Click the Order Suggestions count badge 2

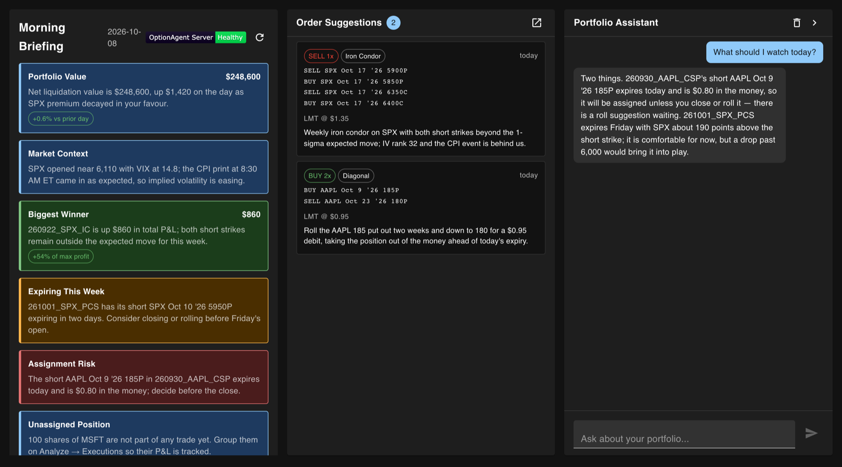(x=393, y=23)
